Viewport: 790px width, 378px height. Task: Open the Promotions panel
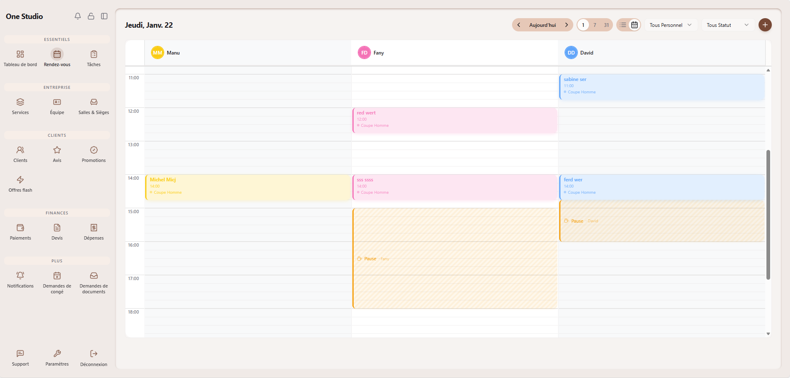[93, 154]
